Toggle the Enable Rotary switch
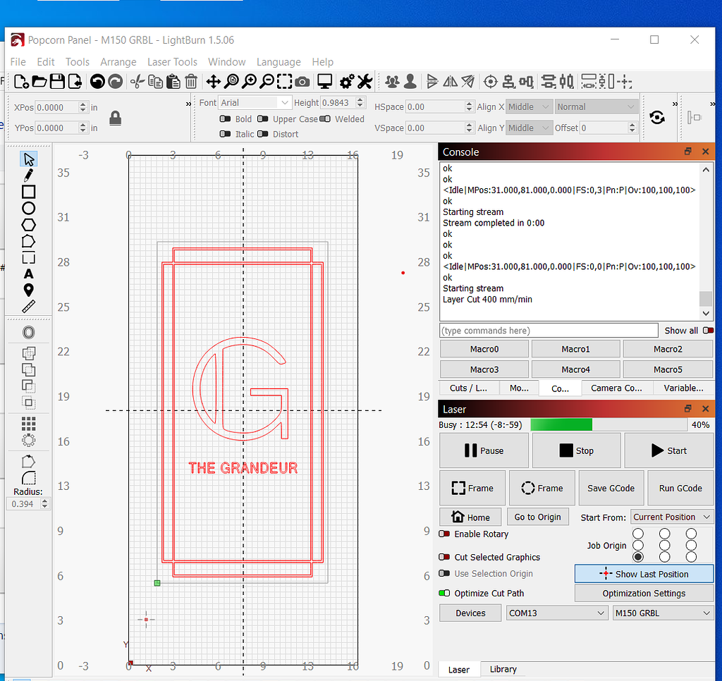The width and height of the screenshot is (722, 681). tap(445, 534)
